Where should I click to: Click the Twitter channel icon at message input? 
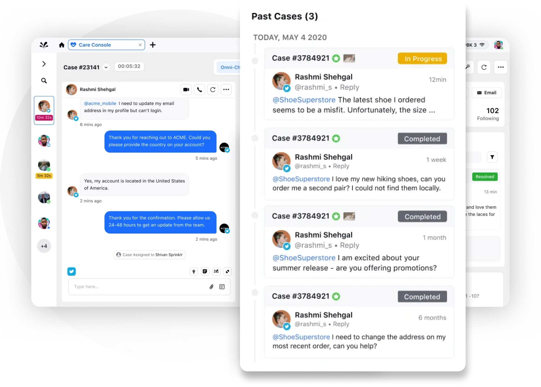click(72, 271)
